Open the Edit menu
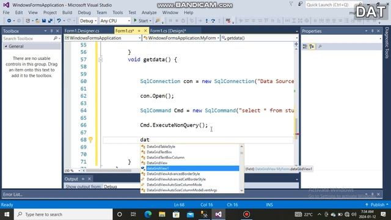The height and width of the screenshot is (220, 391). (x=19, y=12)
